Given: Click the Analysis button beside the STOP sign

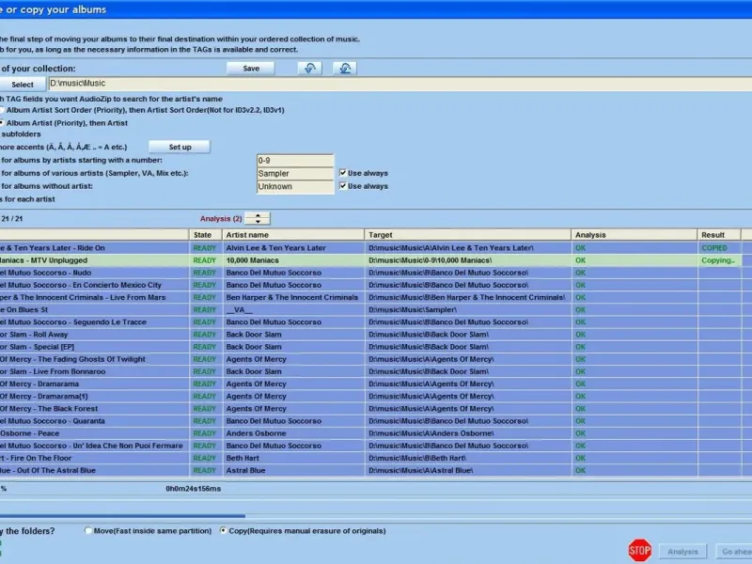Looking at the screenshot, I should 681,552.
